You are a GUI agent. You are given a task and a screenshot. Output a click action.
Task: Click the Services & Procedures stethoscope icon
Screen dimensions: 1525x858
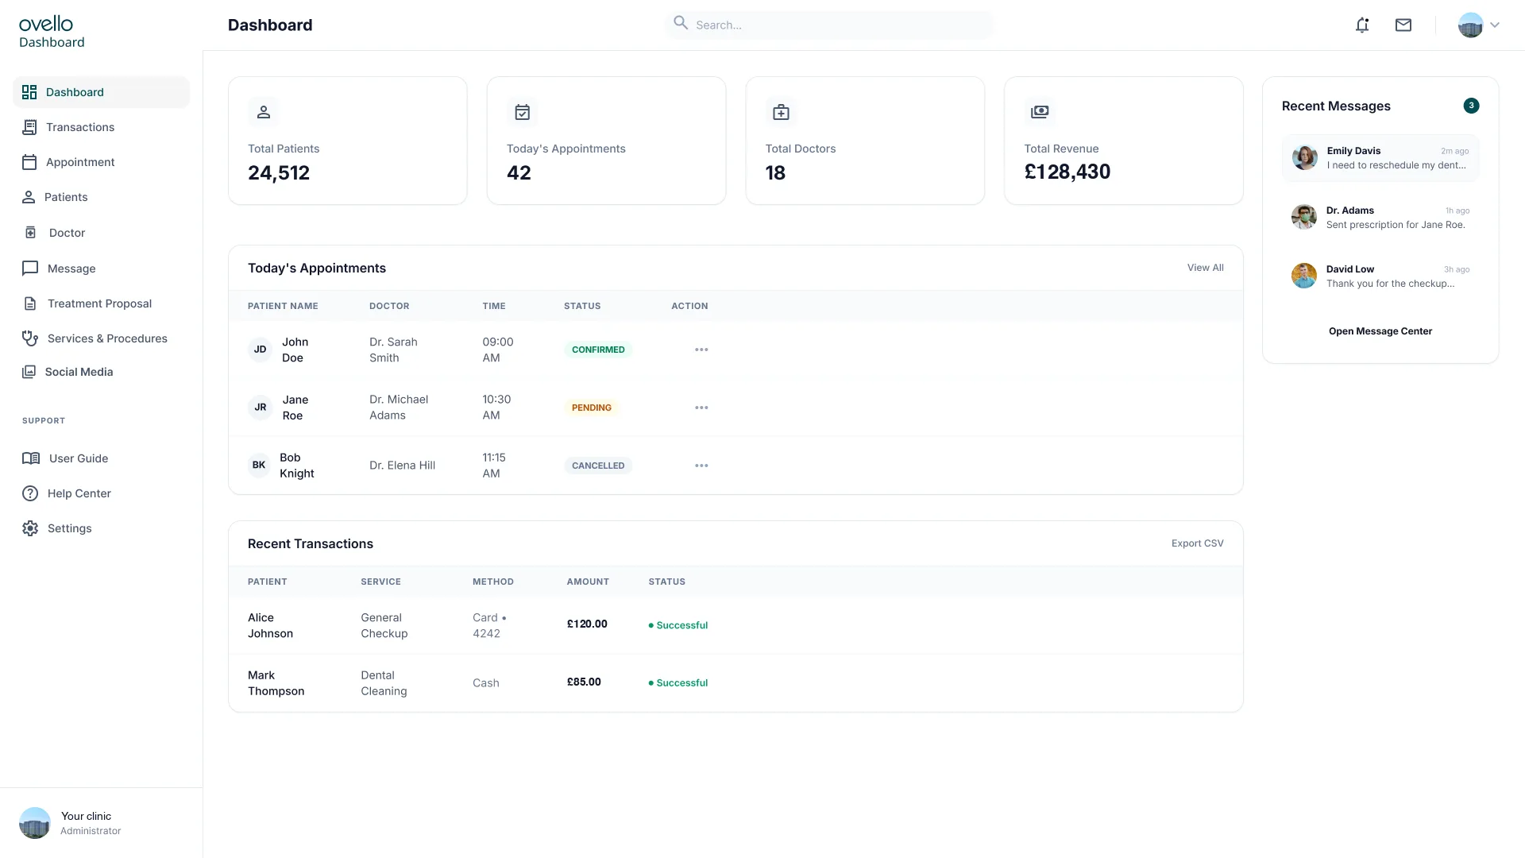click(30, 338)
